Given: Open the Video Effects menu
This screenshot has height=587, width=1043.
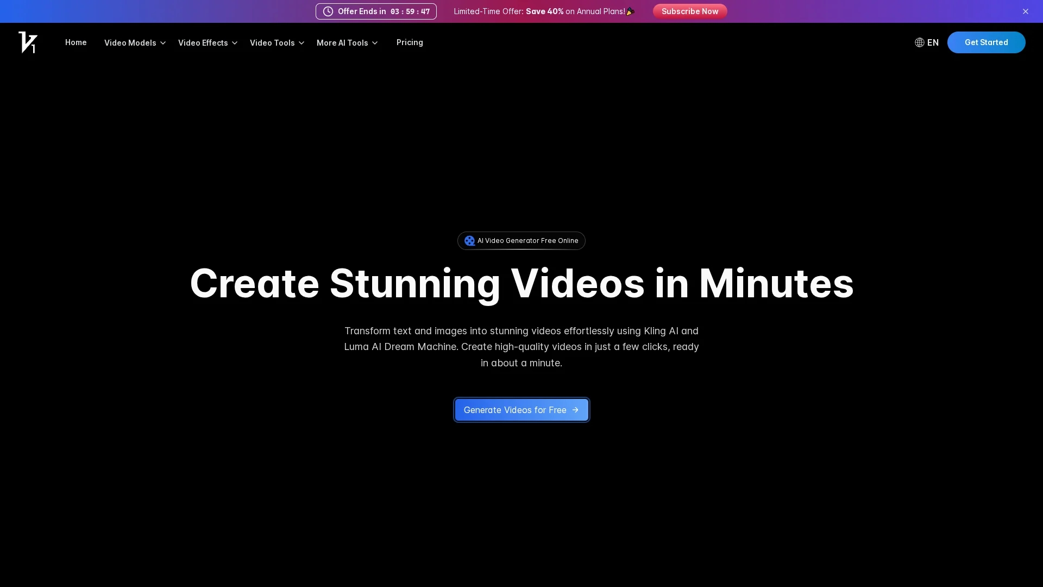Looking at the screenshot, I should 203,42.
